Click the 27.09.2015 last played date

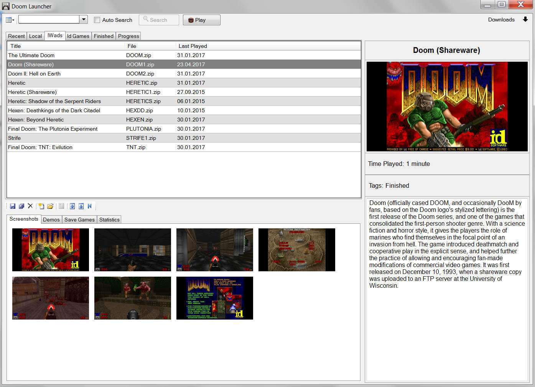click(x=191, y=92)
